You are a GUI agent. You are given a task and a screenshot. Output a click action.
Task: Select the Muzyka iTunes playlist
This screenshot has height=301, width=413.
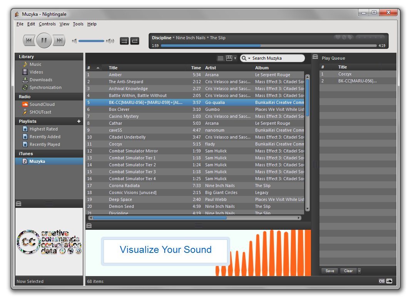pyautogui.click(x=49, y=161)
